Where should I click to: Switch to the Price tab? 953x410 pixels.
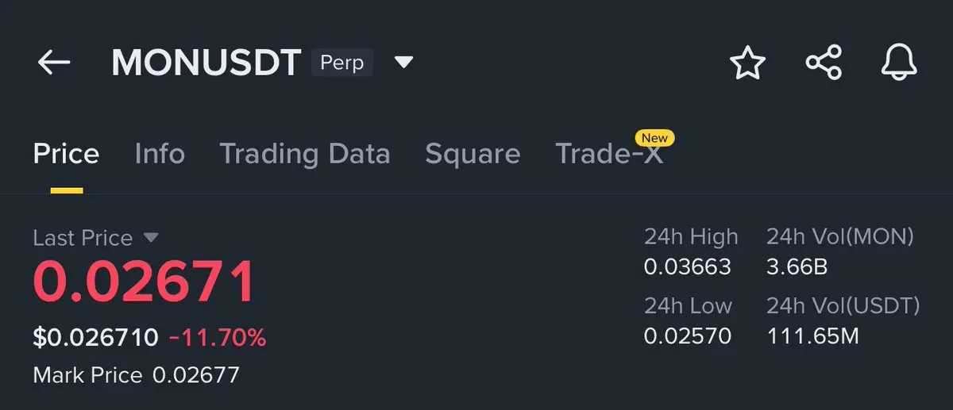pyautogui.click(x=66, y=153)
